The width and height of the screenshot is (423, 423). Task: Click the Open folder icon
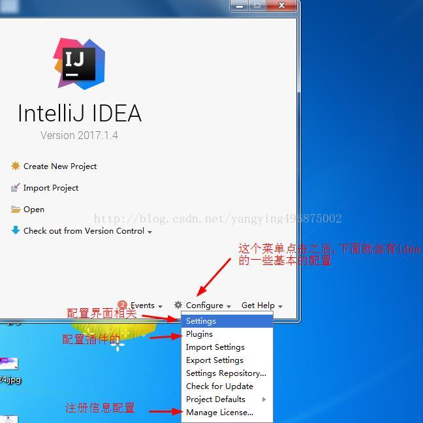point(16,209)
